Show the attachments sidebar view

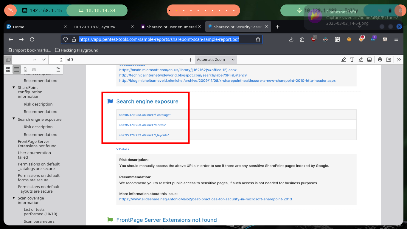[x=25, y=69]
